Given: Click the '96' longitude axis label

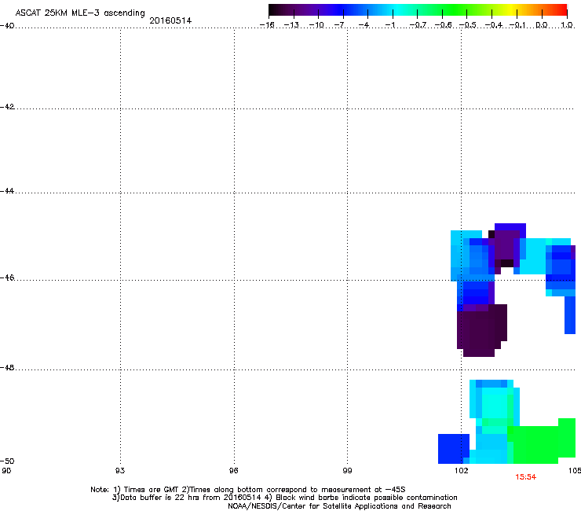Looking at the screenshot, I should coord(234,471).
